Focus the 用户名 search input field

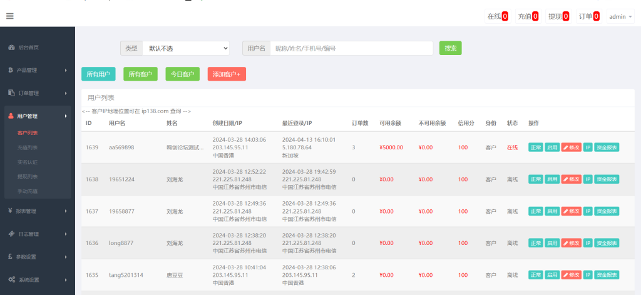tap(352, 48)
